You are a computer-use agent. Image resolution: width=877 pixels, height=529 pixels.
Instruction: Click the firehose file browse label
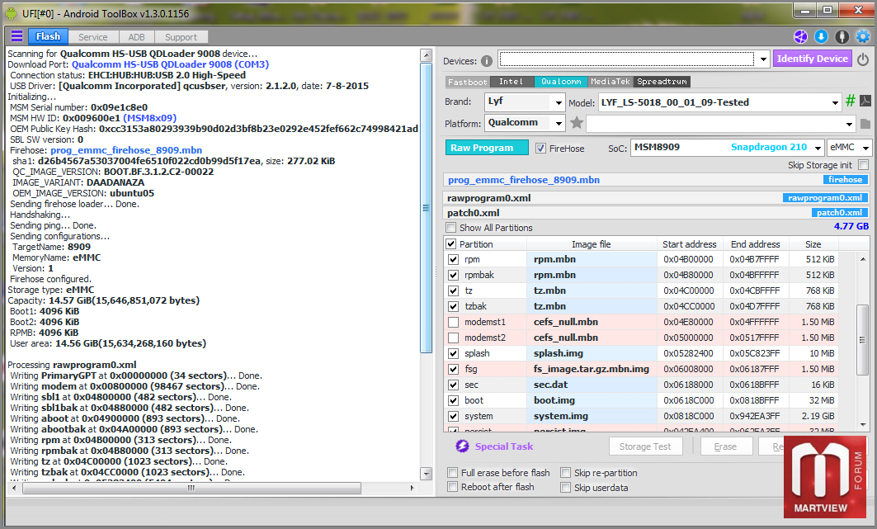click(845, 180)
